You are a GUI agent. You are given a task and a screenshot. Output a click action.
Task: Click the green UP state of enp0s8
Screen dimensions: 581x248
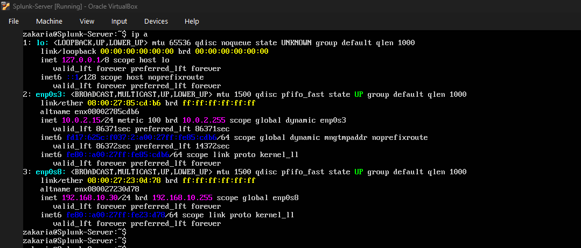359,172
